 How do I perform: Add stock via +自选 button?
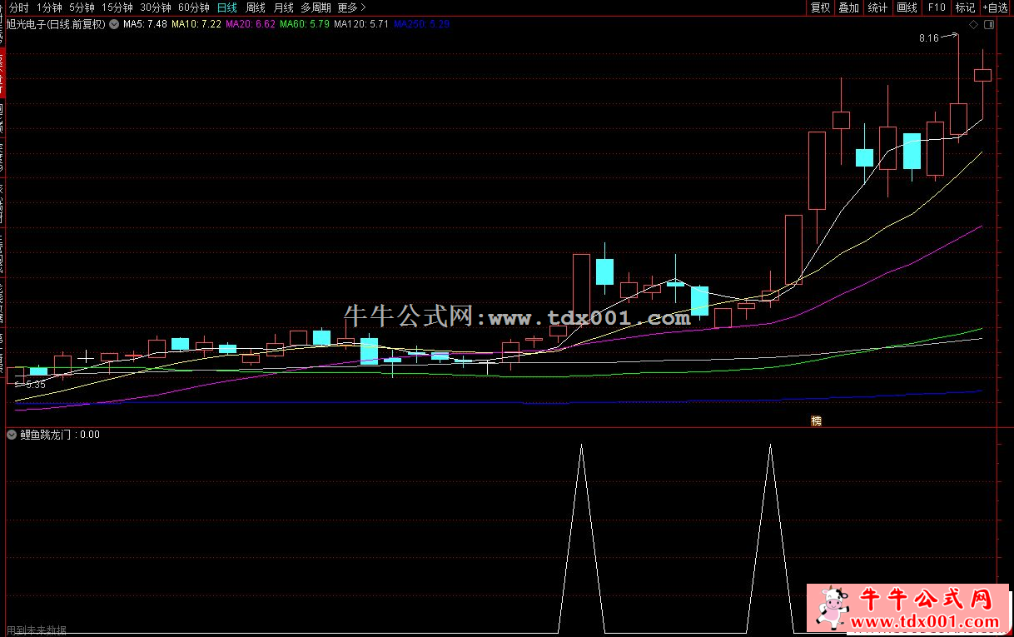coord(996,7)
